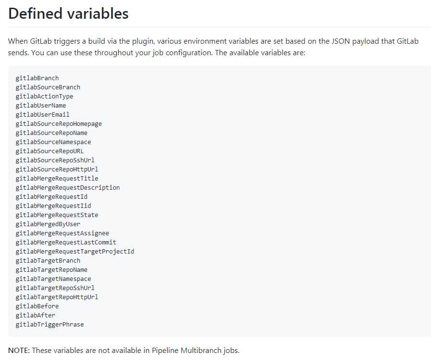Click on gitlabUserEmail variable
Image resolution: width=431 pixels, height=364 pixels.
[x=43, y=115]
